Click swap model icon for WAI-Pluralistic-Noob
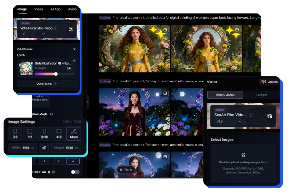The height and width of the screenshot is (194, 291). (x=71, y=29)
